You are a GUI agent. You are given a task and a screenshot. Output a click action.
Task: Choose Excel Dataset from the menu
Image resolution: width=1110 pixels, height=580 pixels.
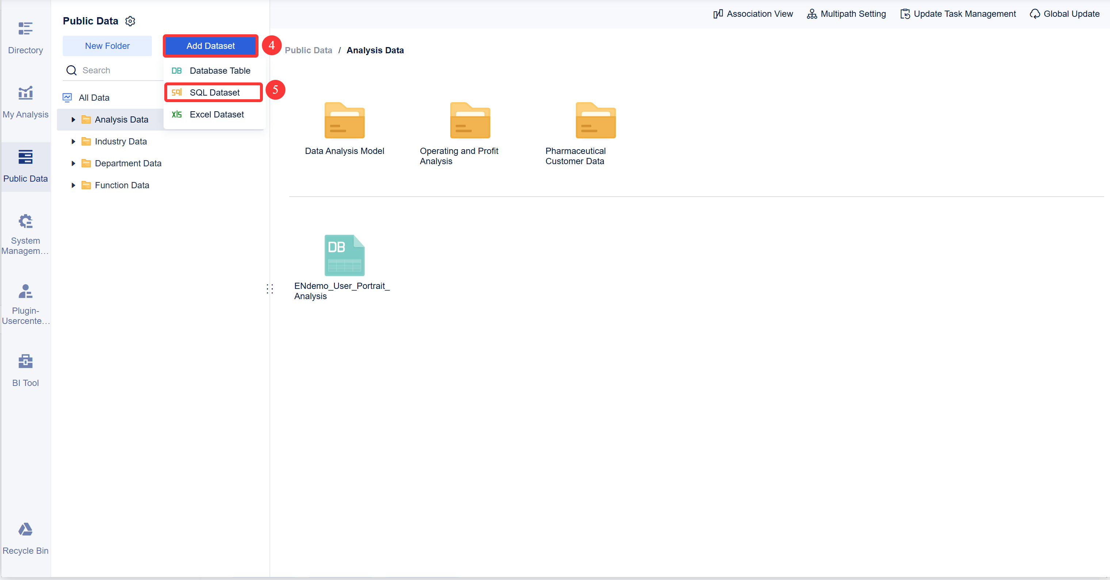216,115
